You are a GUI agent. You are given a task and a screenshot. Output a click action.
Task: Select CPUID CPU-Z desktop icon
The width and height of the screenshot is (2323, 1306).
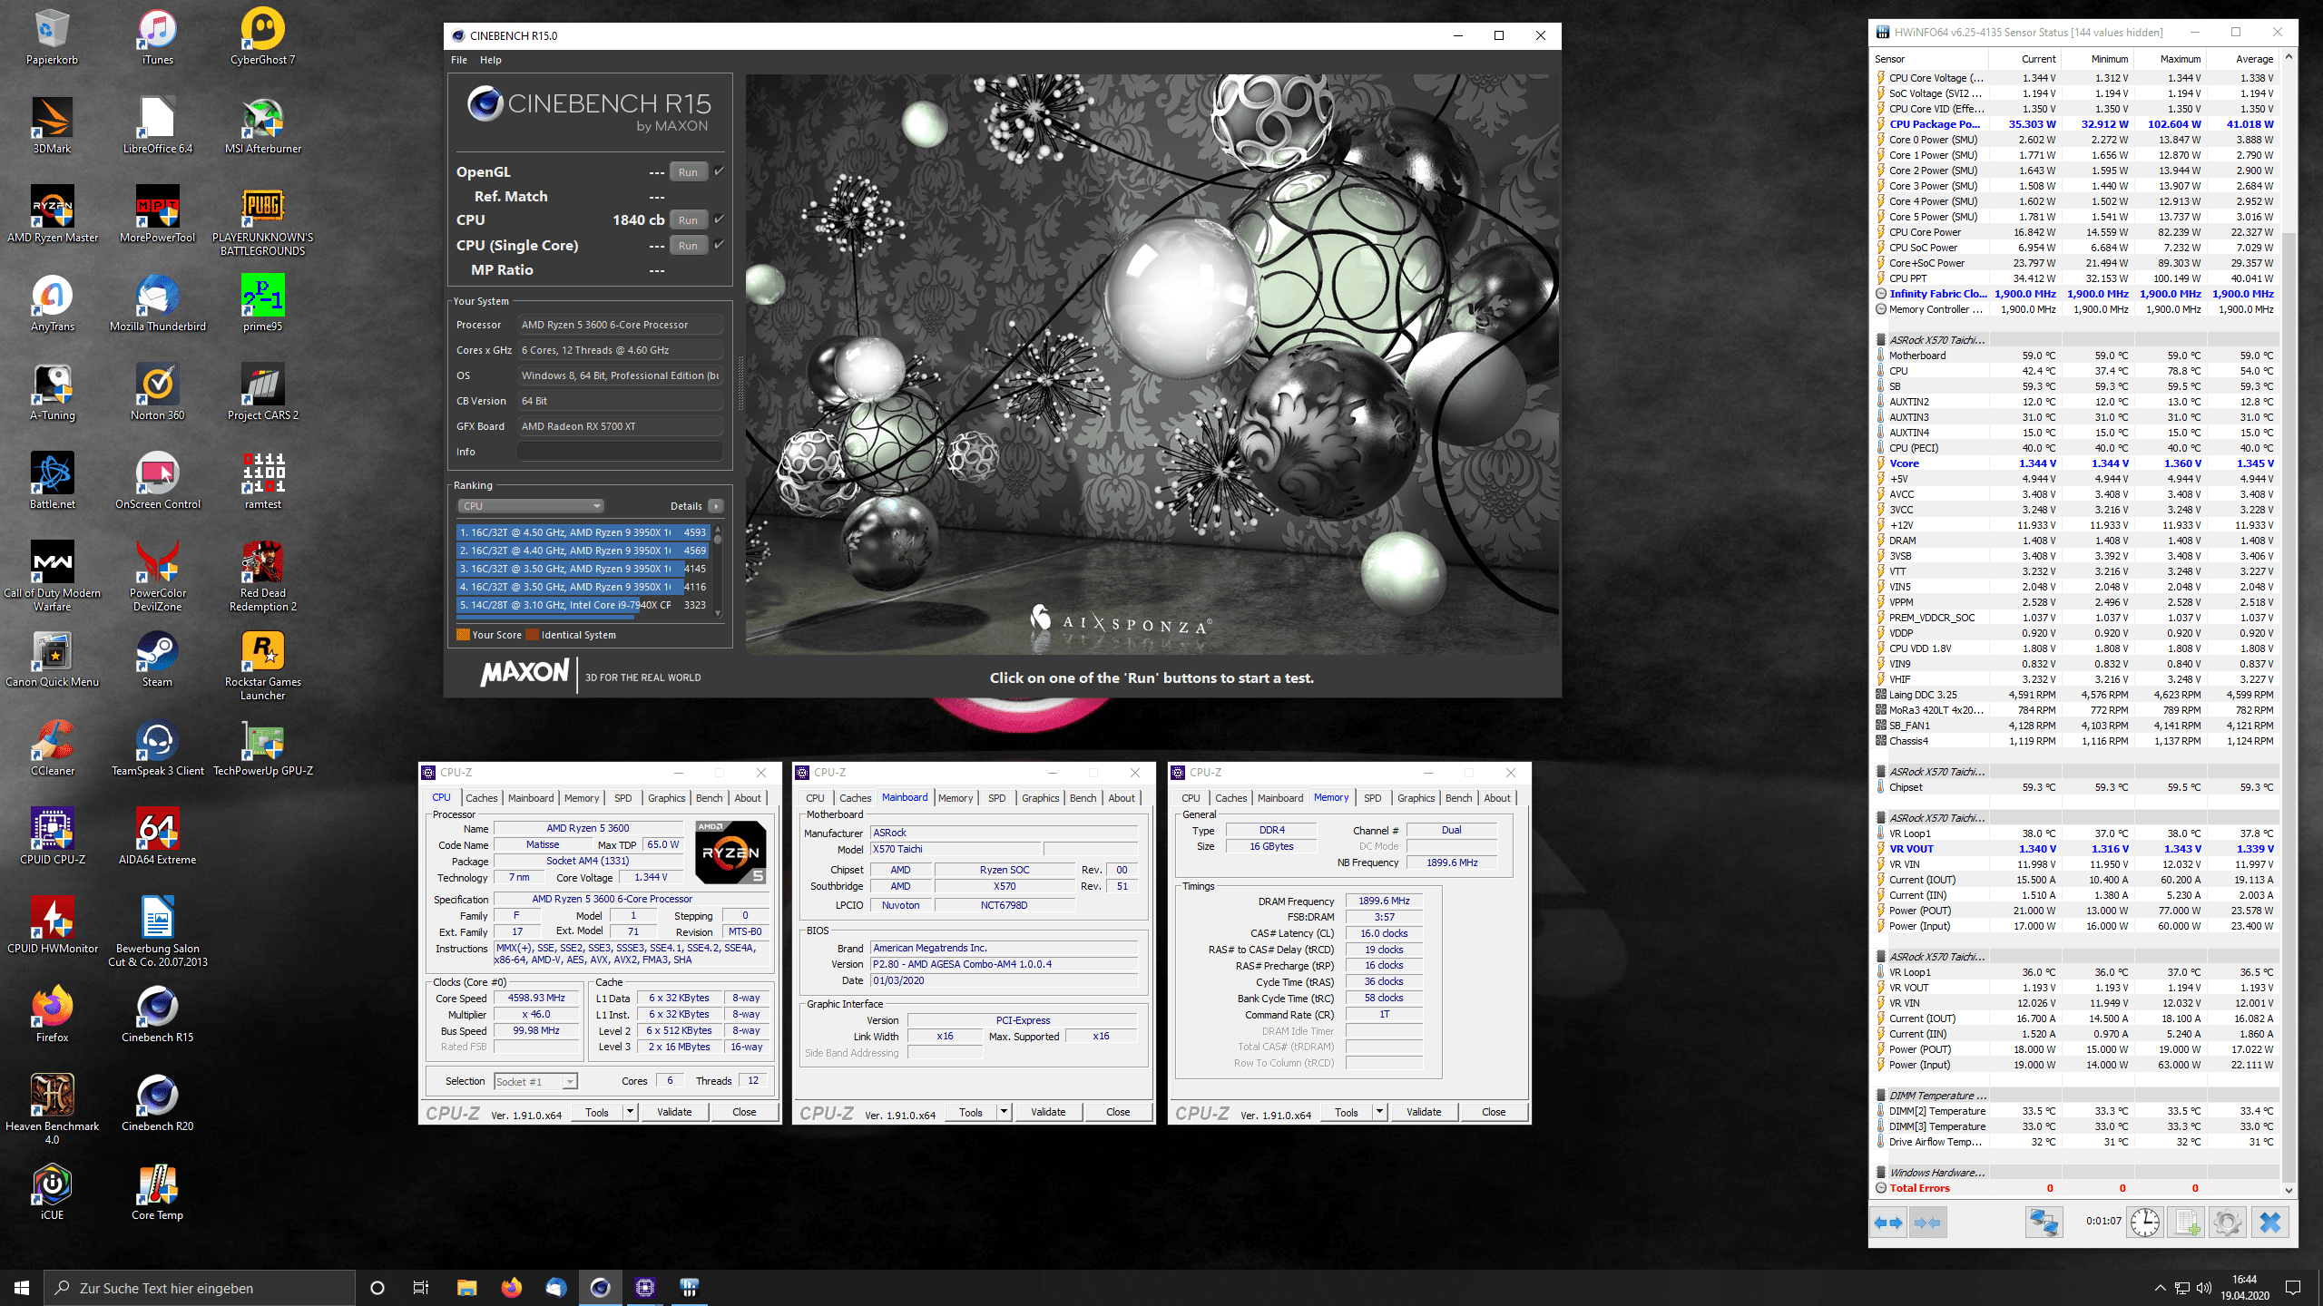click(53, 836)
